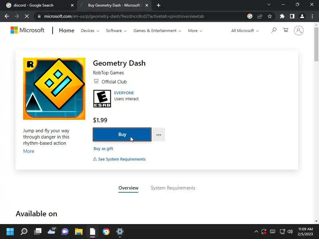
Task: Switch to System Requirements tab
Action: click(173, 188)
